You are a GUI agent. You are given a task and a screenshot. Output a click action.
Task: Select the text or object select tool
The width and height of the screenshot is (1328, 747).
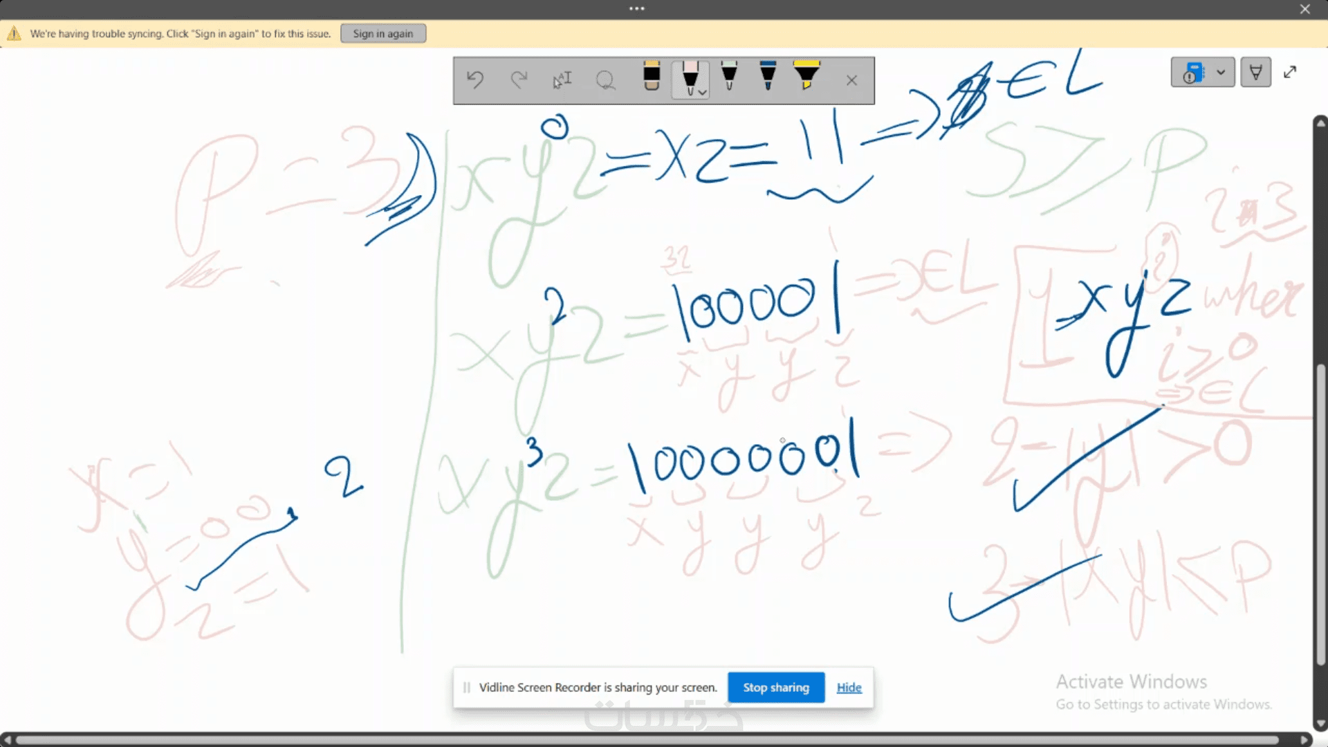(562, 80)
